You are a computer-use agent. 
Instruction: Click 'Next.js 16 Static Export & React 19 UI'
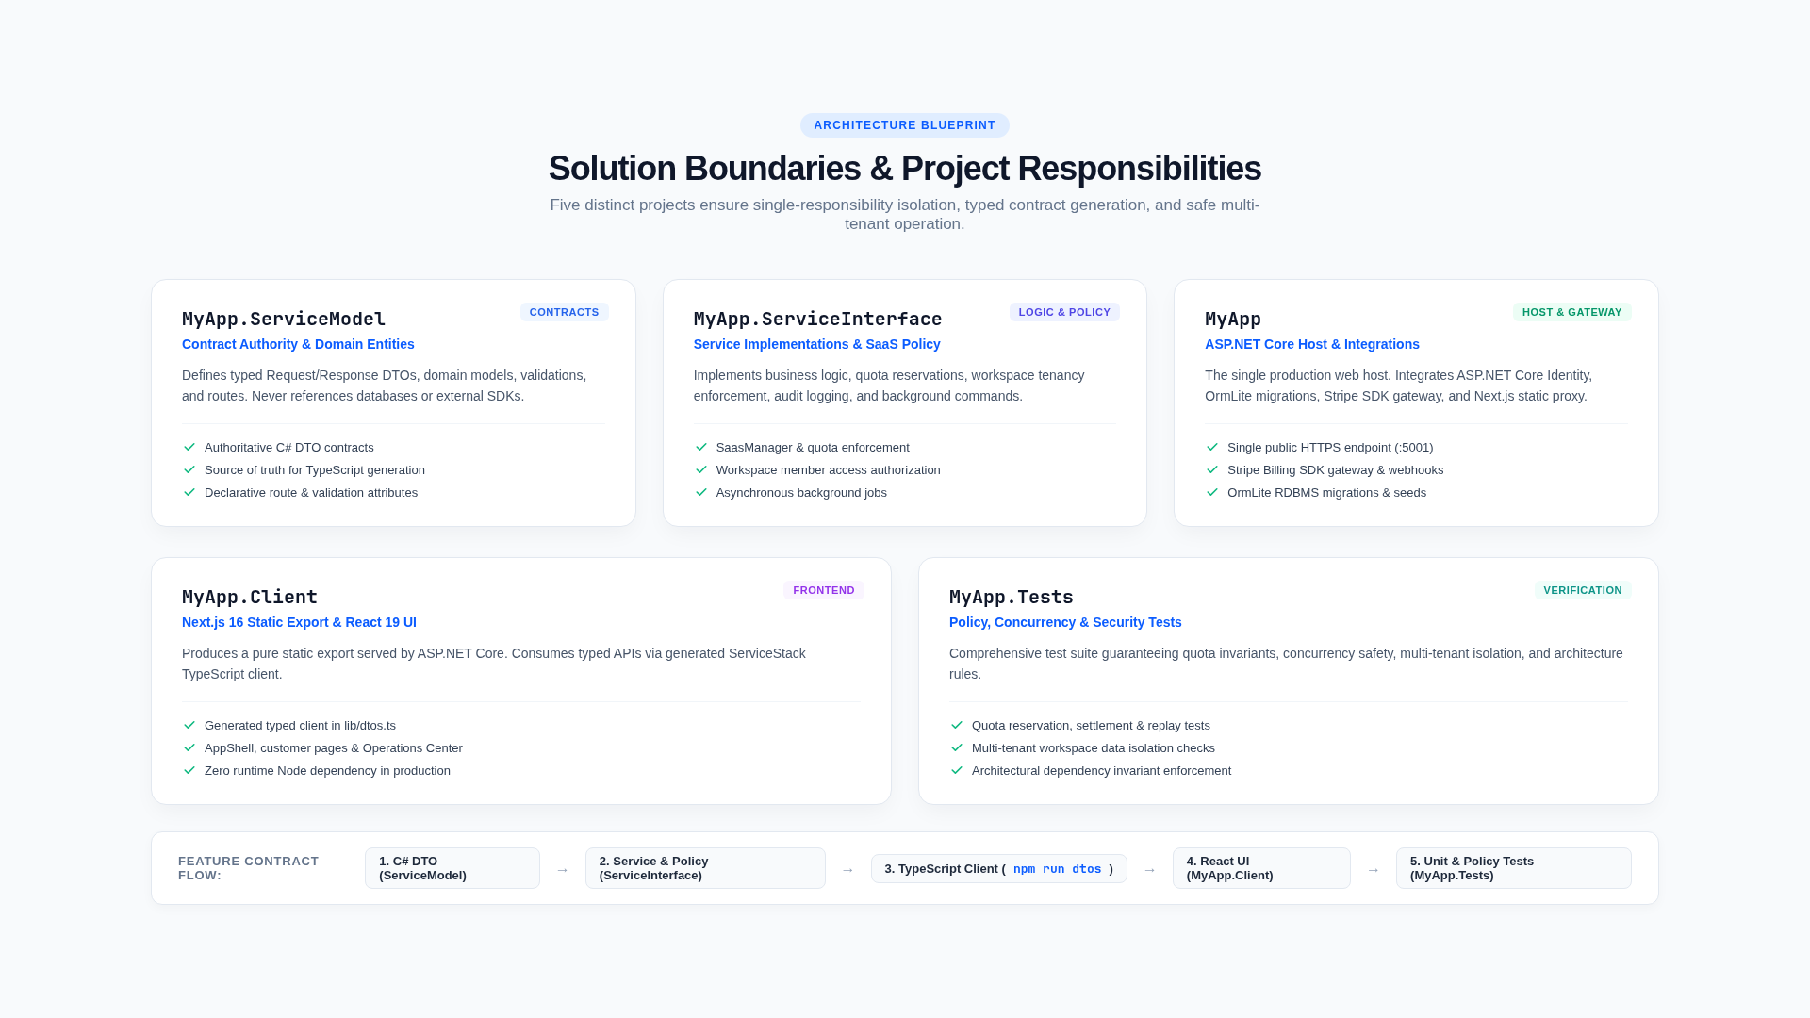point(299,622)
